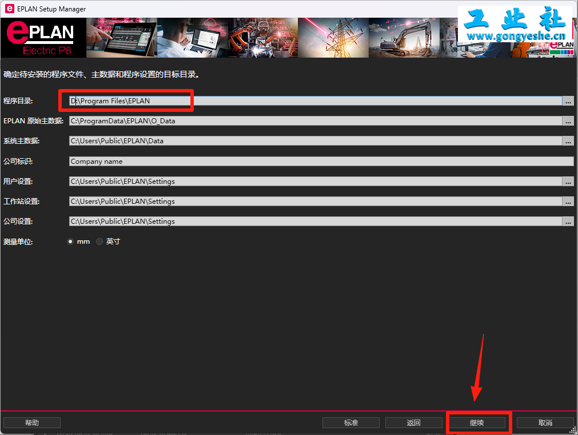Screen dimensions: 578x435
Task: Browse for the 程序目录 folder
Action: point(568,101)
